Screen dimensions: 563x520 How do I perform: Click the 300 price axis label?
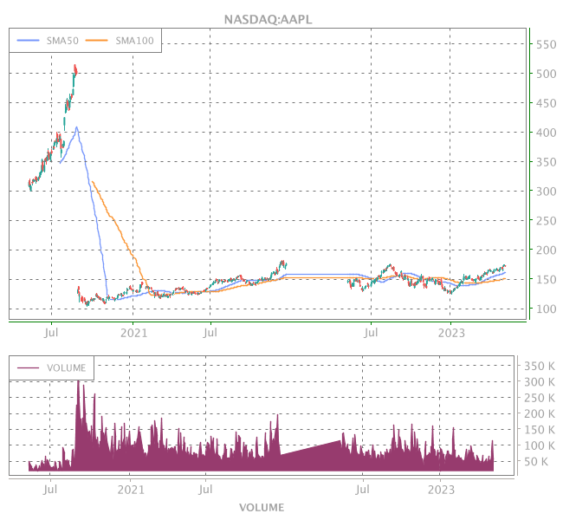(547, 192)
